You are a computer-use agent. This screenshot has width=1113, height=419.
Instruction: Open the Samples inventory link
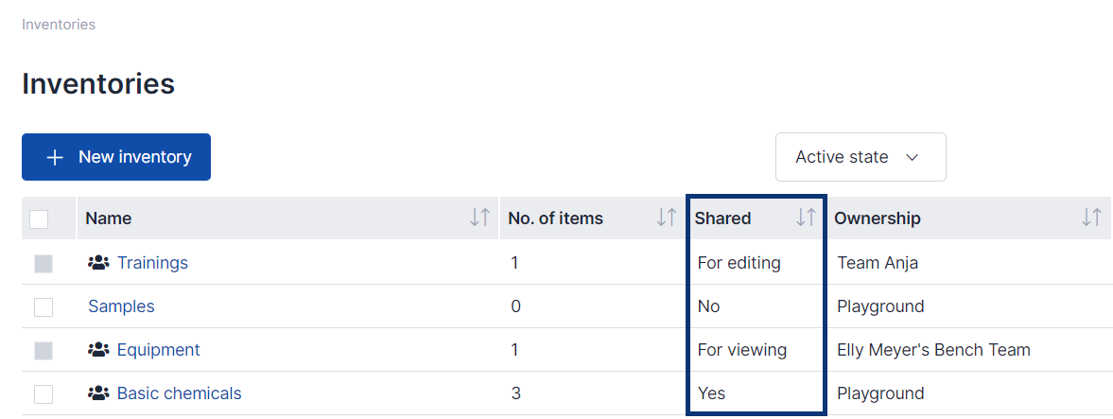(121, 306)
